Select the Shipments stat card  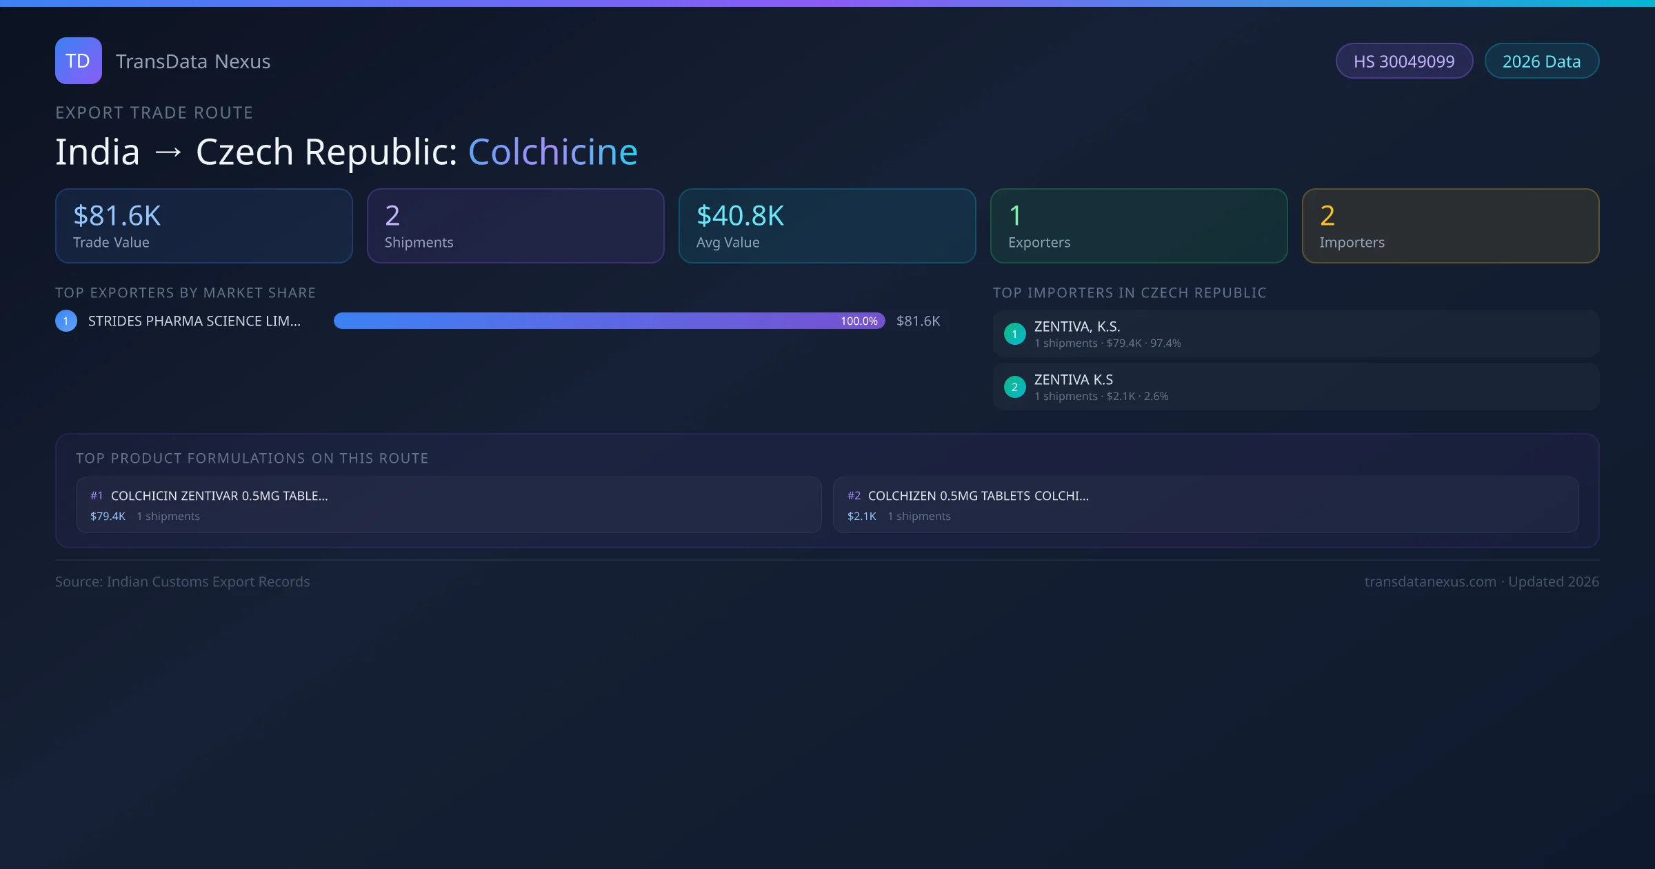click(x=515, y=226)
